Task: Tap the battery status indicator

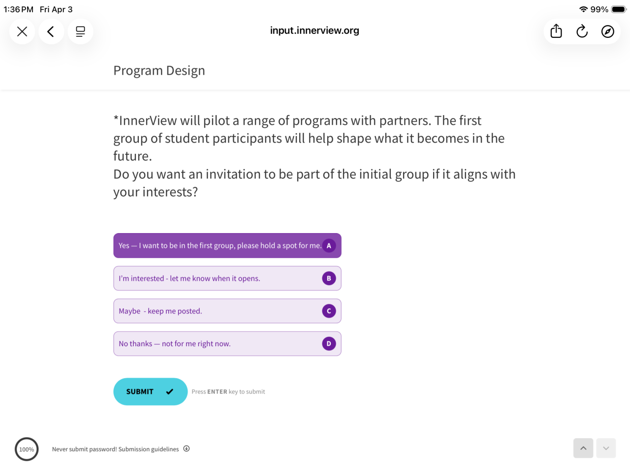Action: [x=618, y=9]
